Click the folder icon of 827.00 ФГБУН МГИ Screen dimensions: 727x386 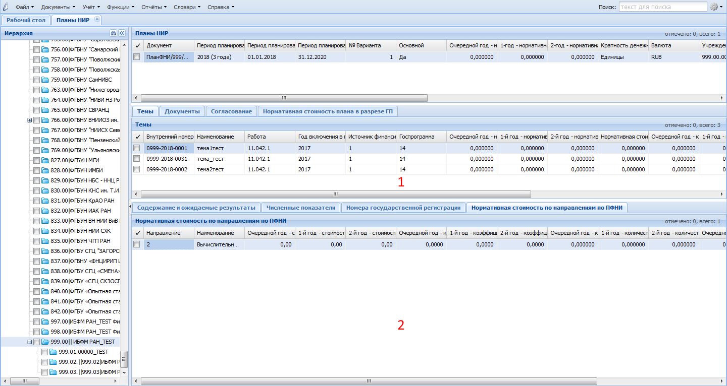pyautogui.click(x=45, y=160)
